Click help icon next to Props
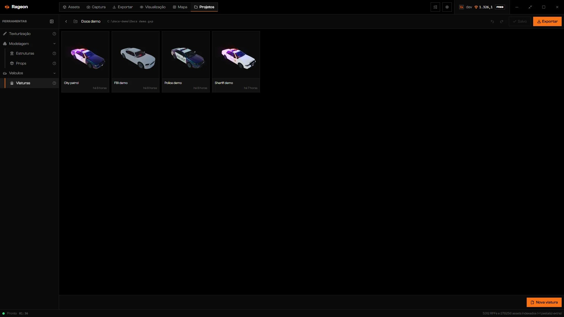The height and width of the screenshot is (317, 564). pos(54,63)
